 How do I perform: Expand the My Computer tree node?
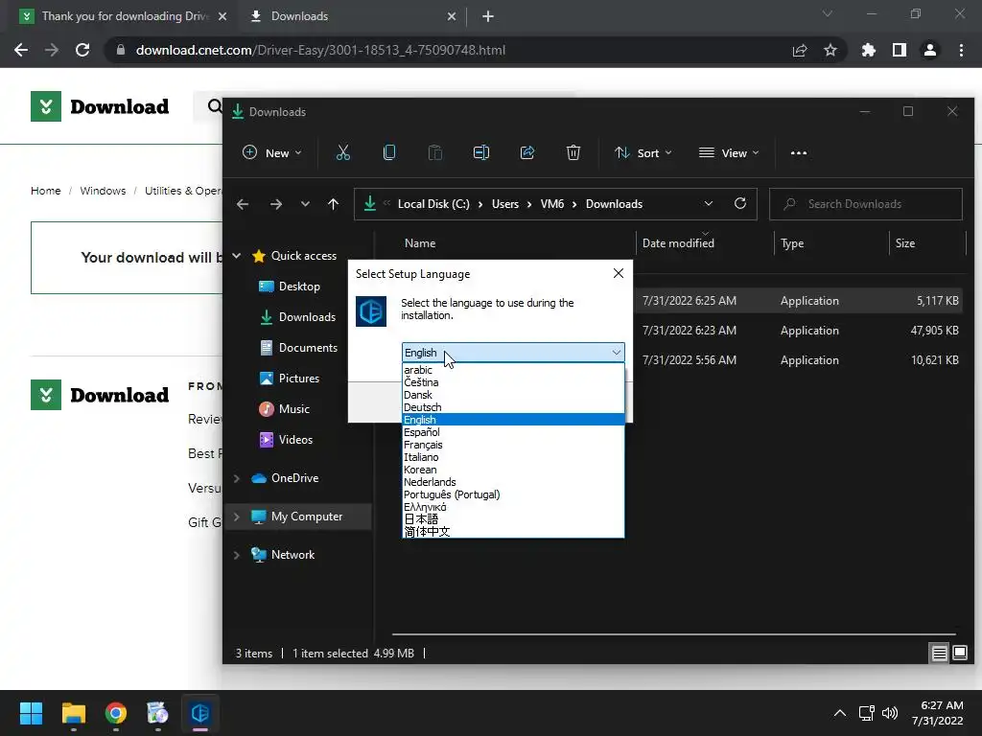(237, 517)
